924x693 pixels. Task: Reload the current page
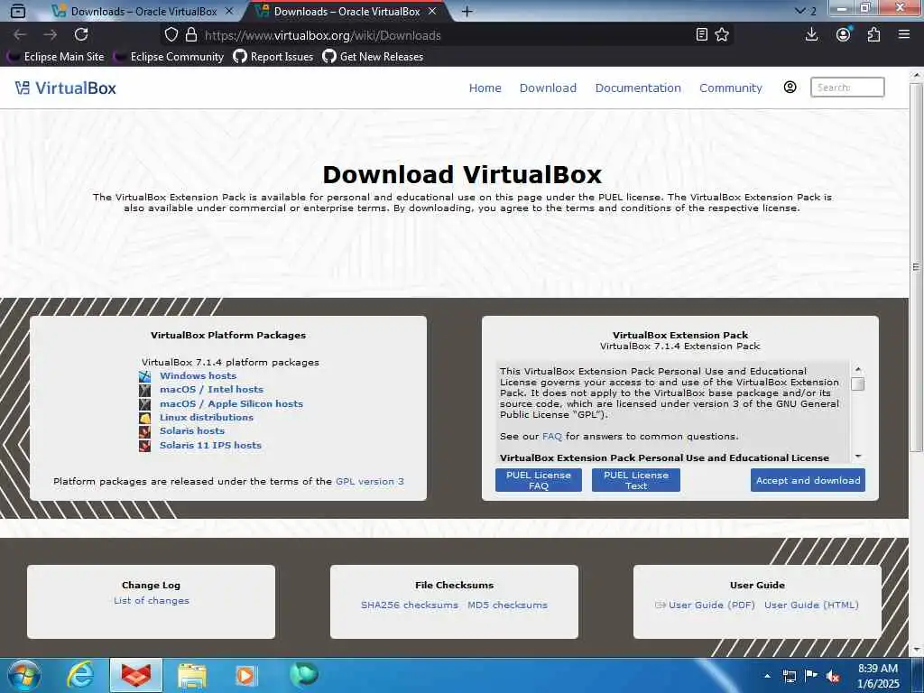(81, 35)
